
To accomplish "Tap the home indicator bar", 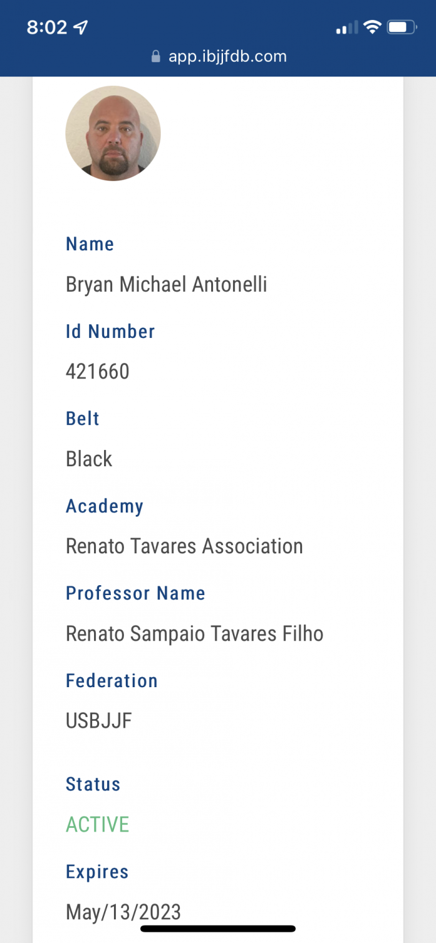I will coord(218,929).
